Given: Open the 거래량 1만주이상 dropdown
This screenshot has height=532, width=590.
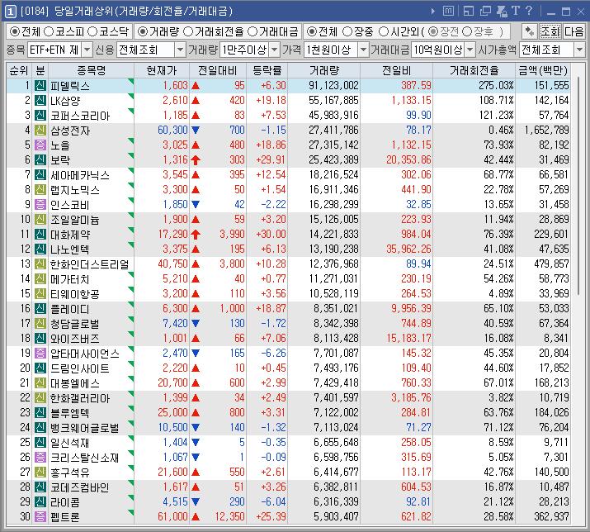Looking at the screenshot, I should [x=275, y=50].
